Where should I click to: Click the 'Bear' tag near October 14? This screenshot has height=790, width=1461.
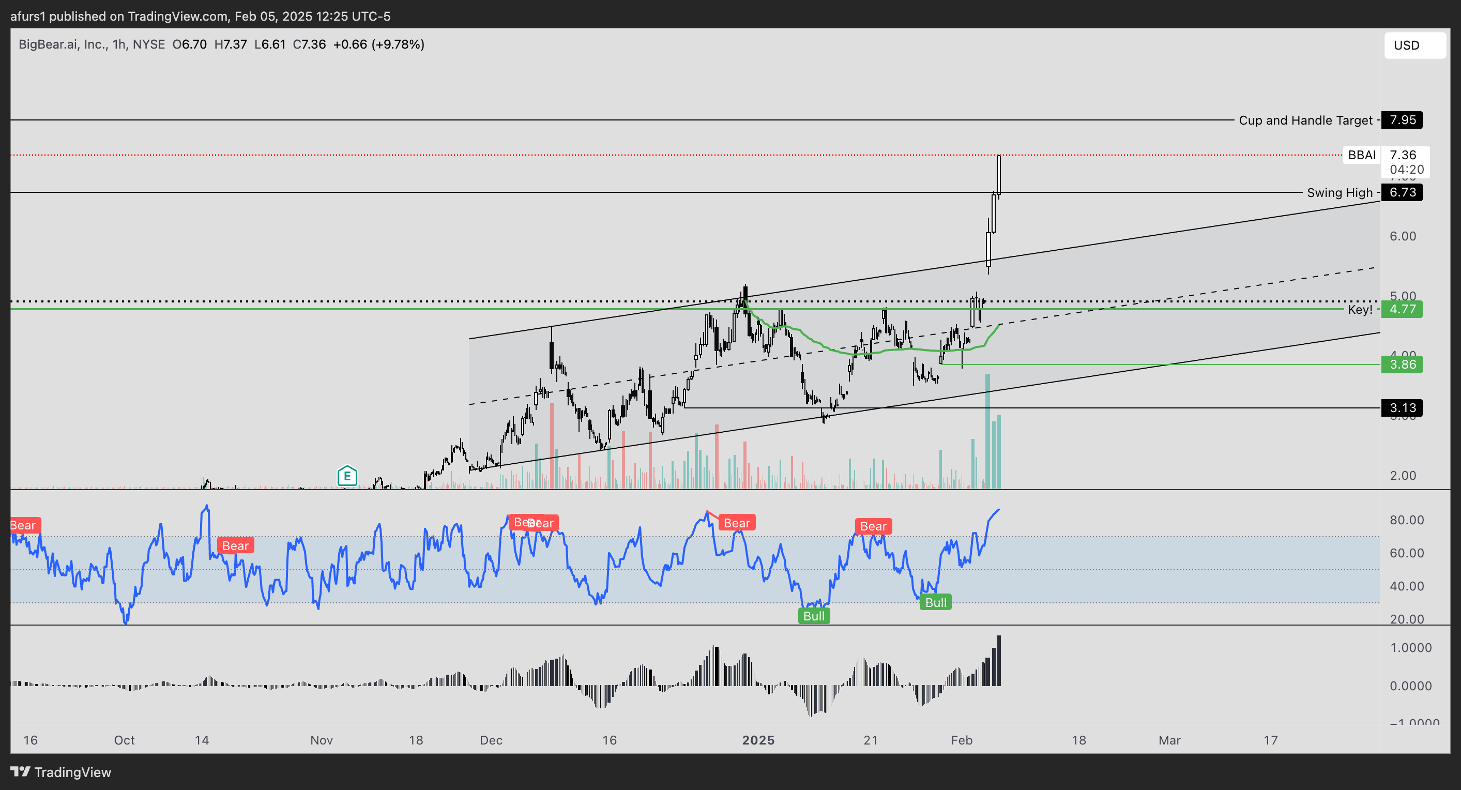(x=235, y=545)
